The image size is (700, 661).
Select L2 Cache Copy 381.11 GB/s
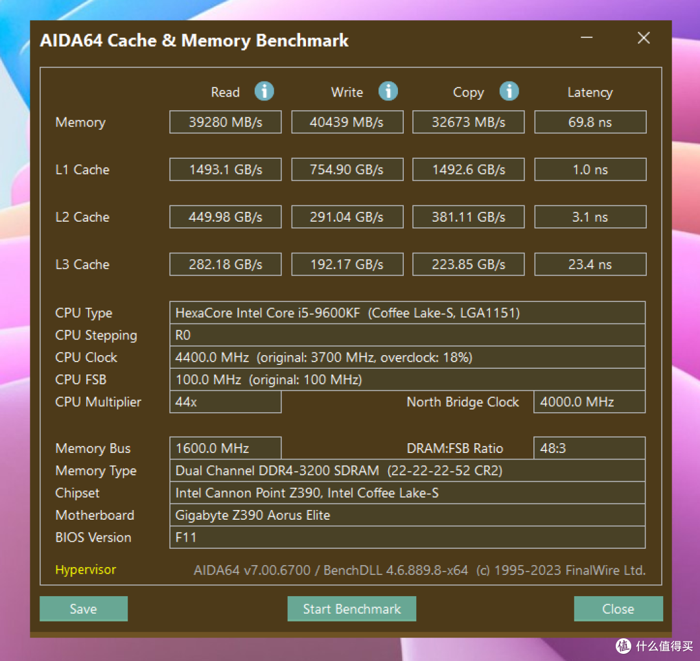click(469, 217)
